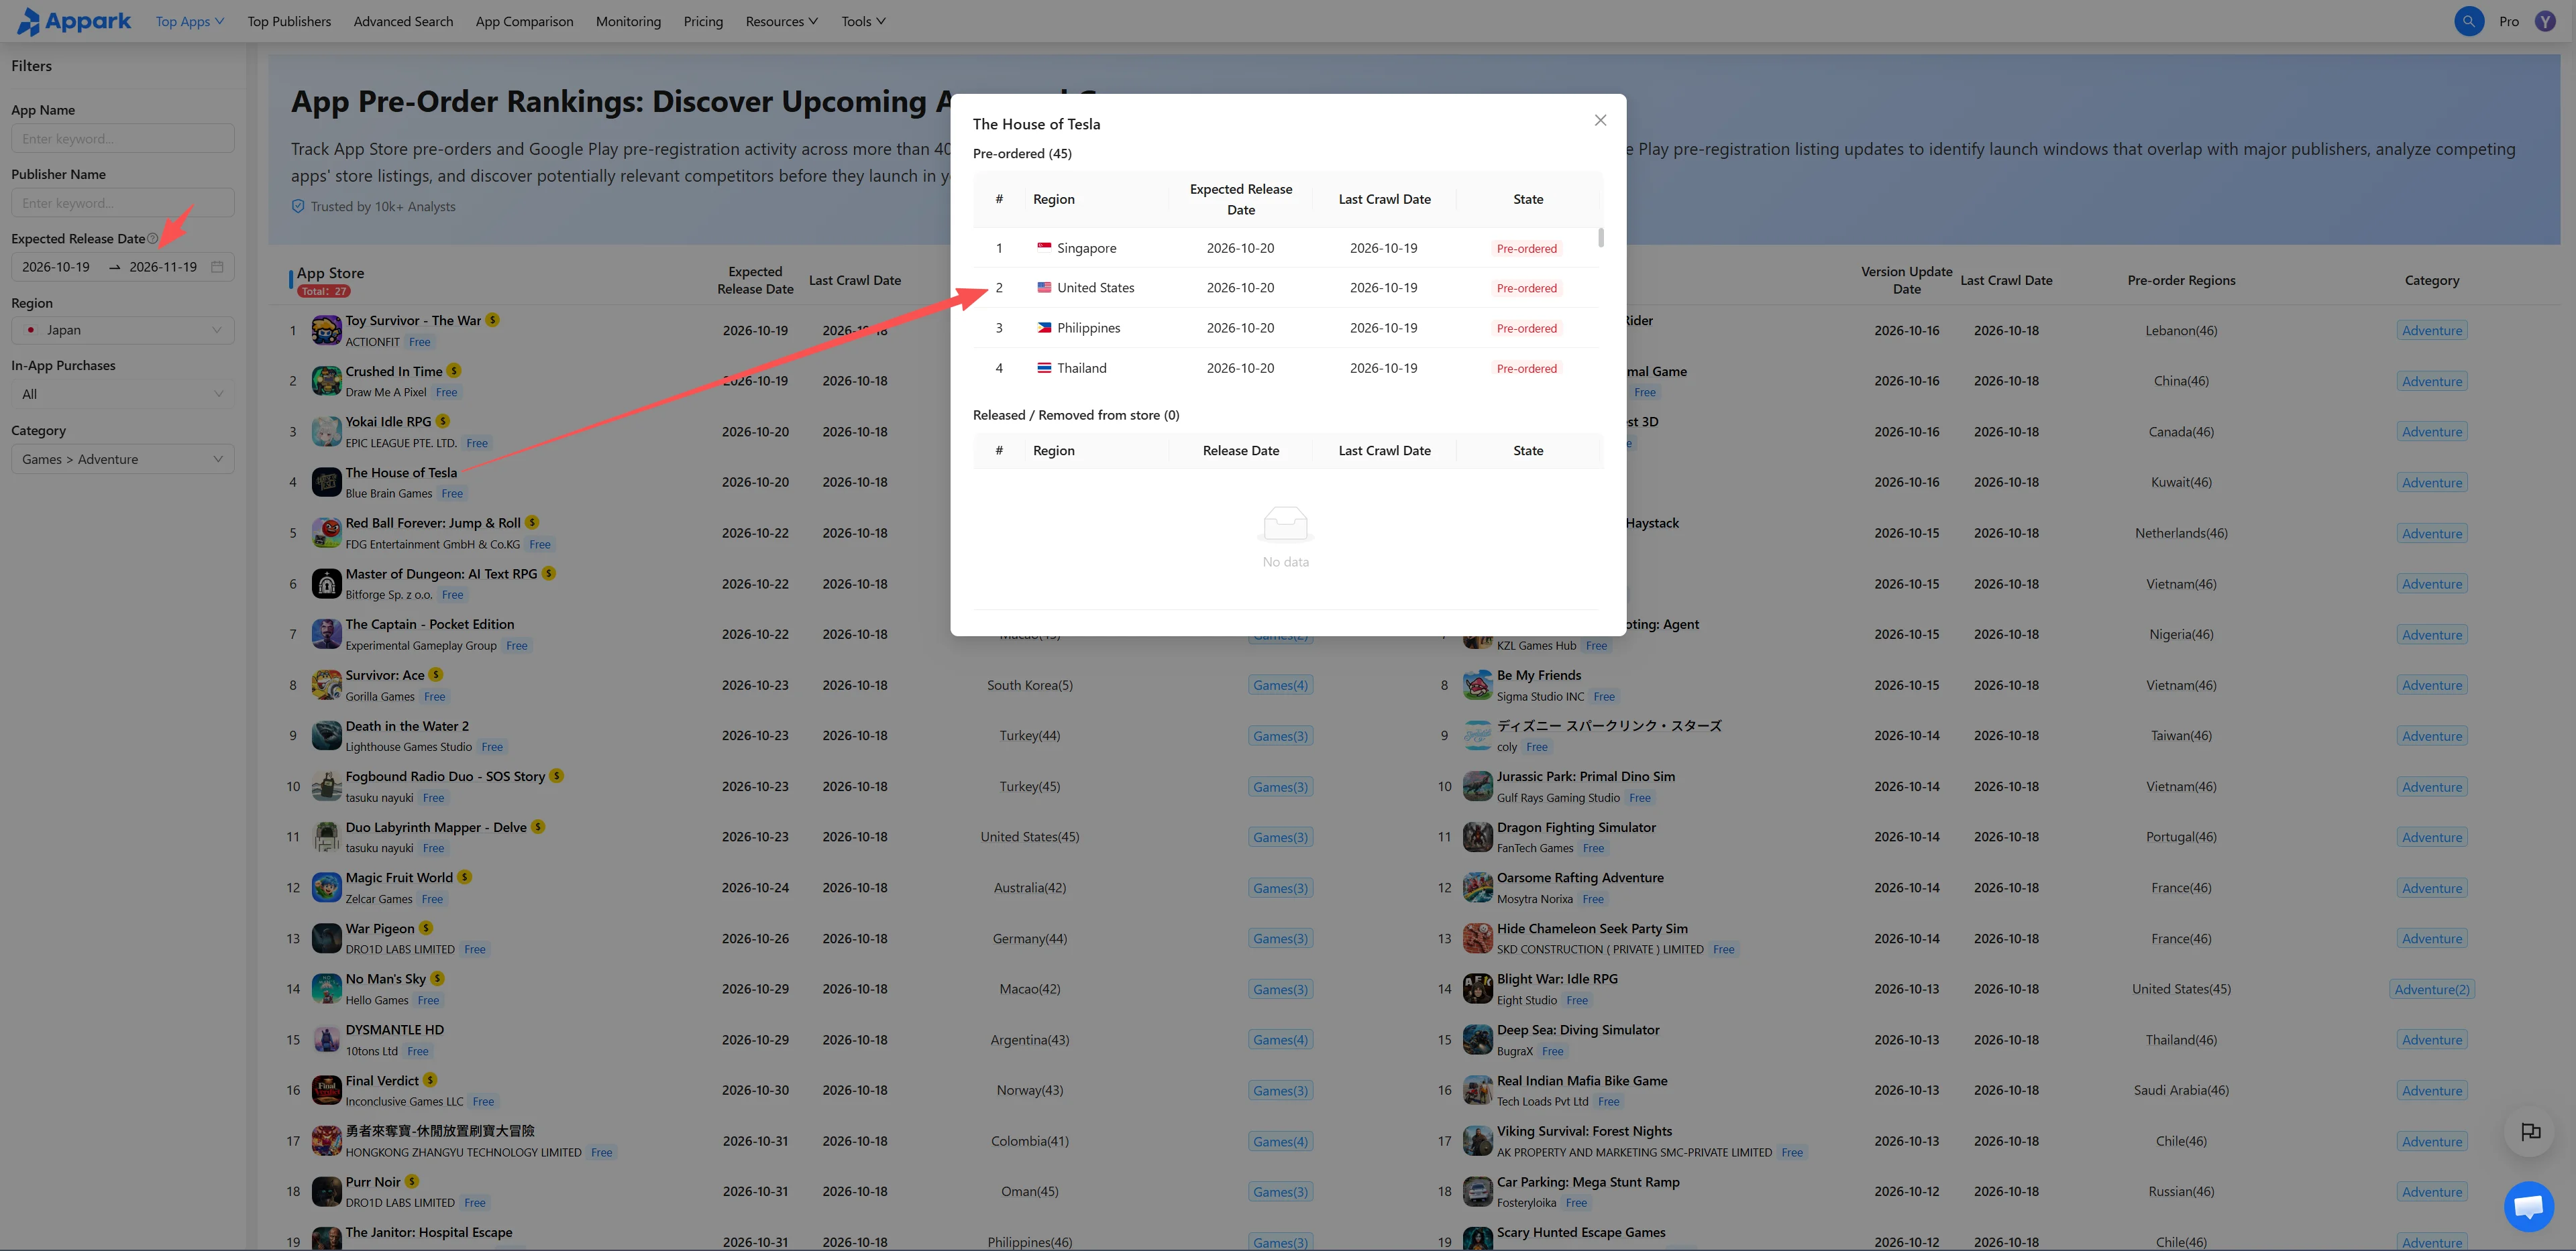Click Adventure(2) tag on Blight War row
Image resolution: width=2576 pixels, height=1251 pixels.
point(2431,990)
